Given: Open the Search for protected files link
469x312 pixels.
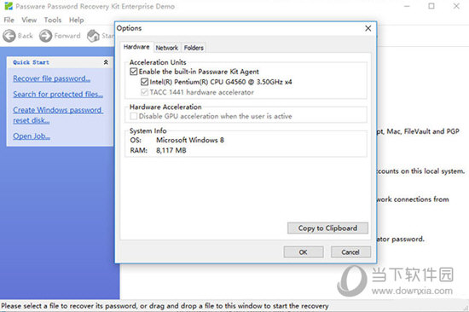Looking at the screenshot, I should 58,95.
